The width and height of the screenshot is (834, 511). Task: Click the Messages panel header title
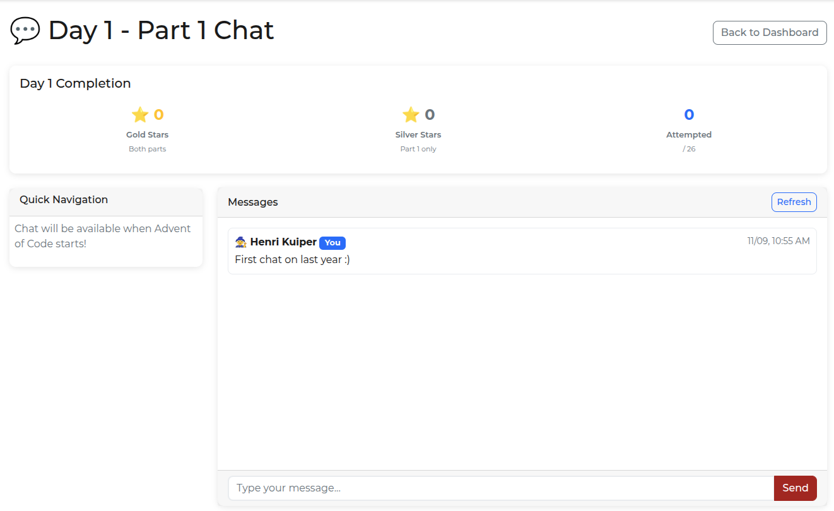253,203
